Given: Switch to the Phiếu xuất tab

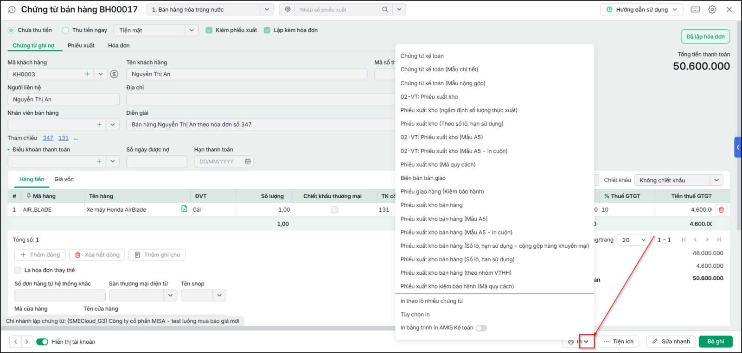Looking at the screenshot, I should point(81,45).
